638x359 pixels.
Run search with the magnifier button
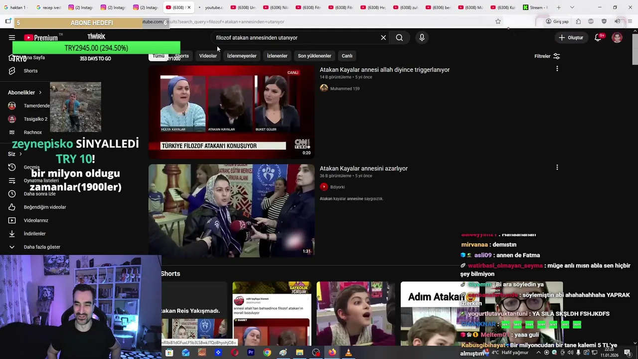(399, 37)
